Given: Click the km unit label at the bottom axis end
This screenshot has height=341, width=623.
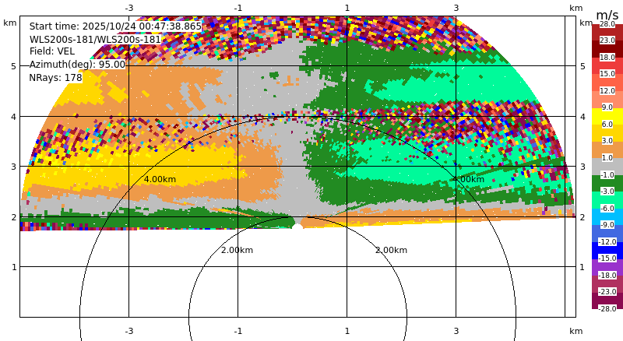Looking at the screenshot, I should coord(575,331).
